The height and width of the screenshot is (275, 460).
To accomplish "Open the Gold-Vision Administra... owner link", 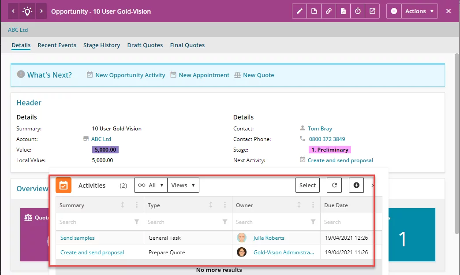I will [x=284, y=253].
